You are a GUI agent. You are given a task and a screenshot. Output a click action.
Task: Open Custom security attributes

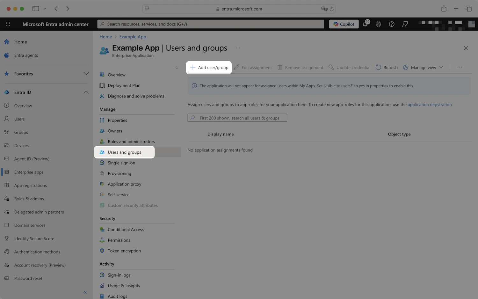click(x=133, y=205)
